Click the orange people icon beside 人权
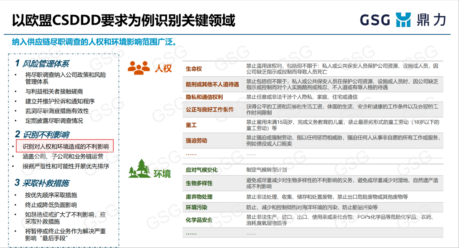The height and width of the screenshot is (248, 459). pyautogui.click(x=139, y=67)
